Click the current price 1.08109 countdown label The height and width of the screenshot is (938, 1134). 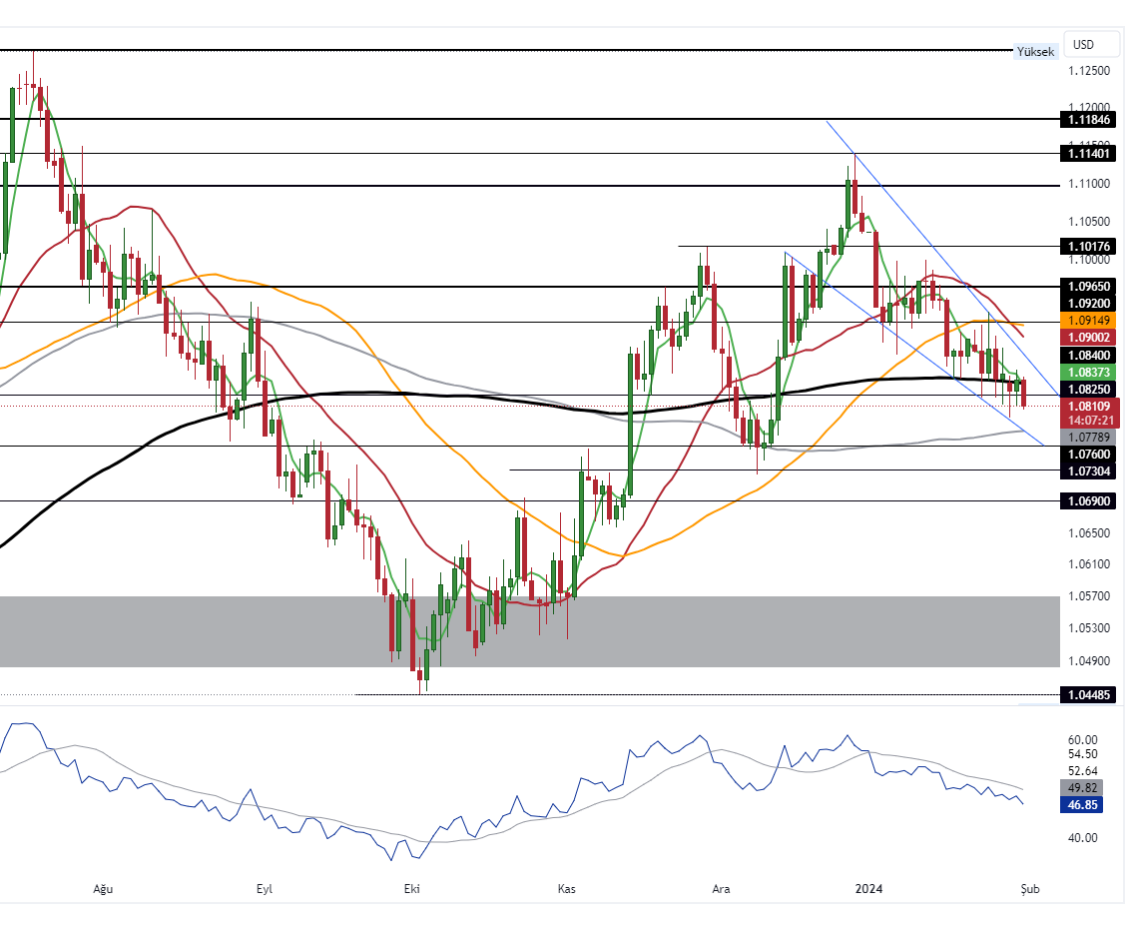[1089, 414]
